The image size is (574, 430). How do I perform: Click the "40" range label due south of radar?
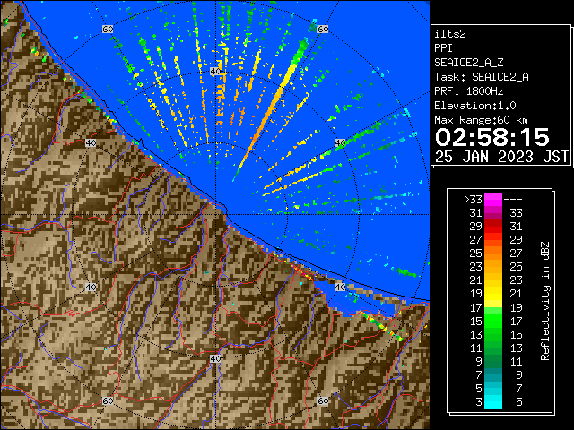(215, 358)
